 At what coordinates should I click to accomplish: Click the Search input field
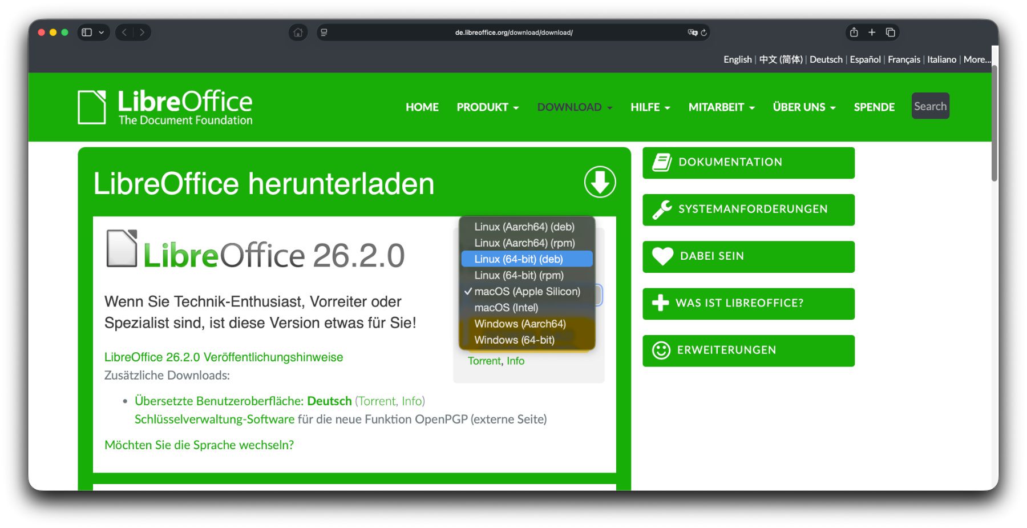[930, 106]
